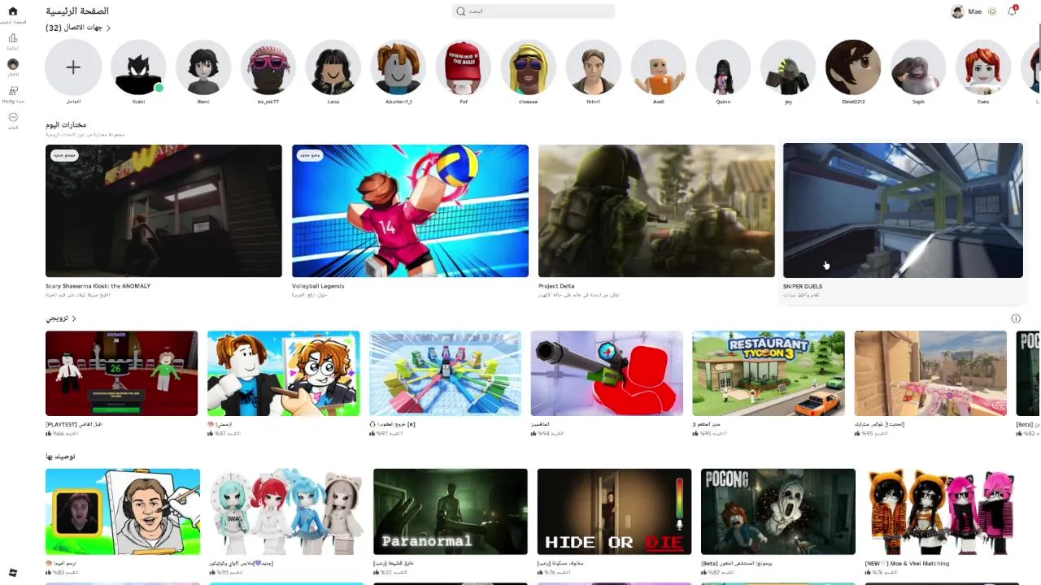Click the 'SNIPER DUELS' title text
This screenshot has height=585, width=1041.
(x=803, y=286)
